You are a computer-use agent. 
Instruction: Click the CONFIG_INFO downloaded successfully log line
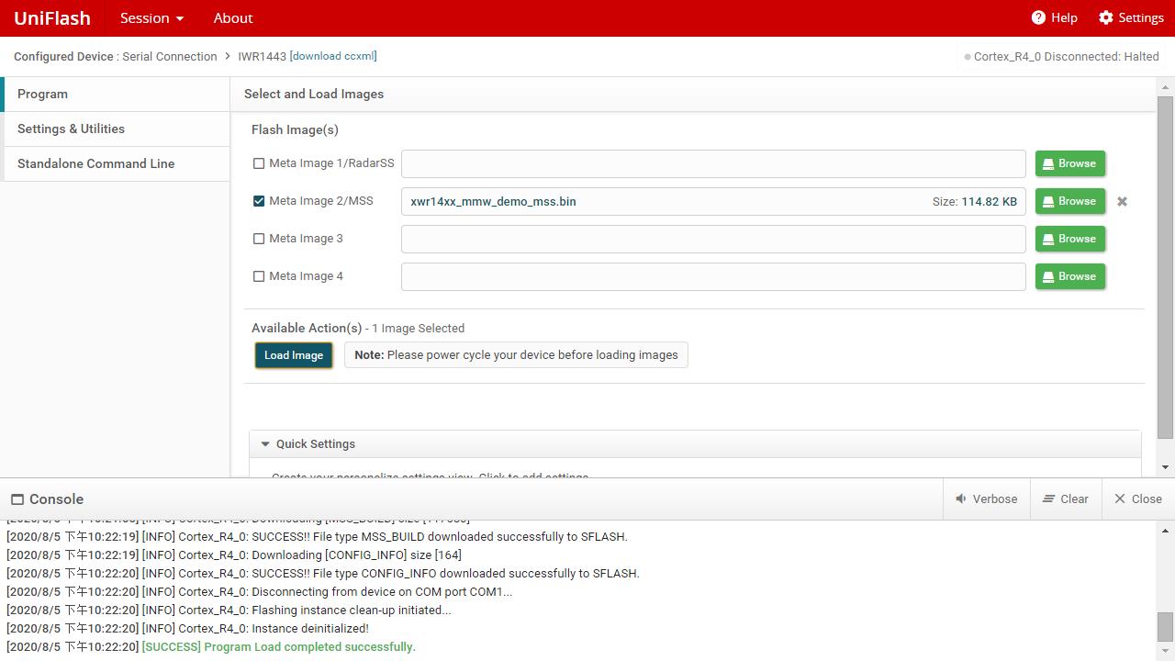tap(323, 574)
